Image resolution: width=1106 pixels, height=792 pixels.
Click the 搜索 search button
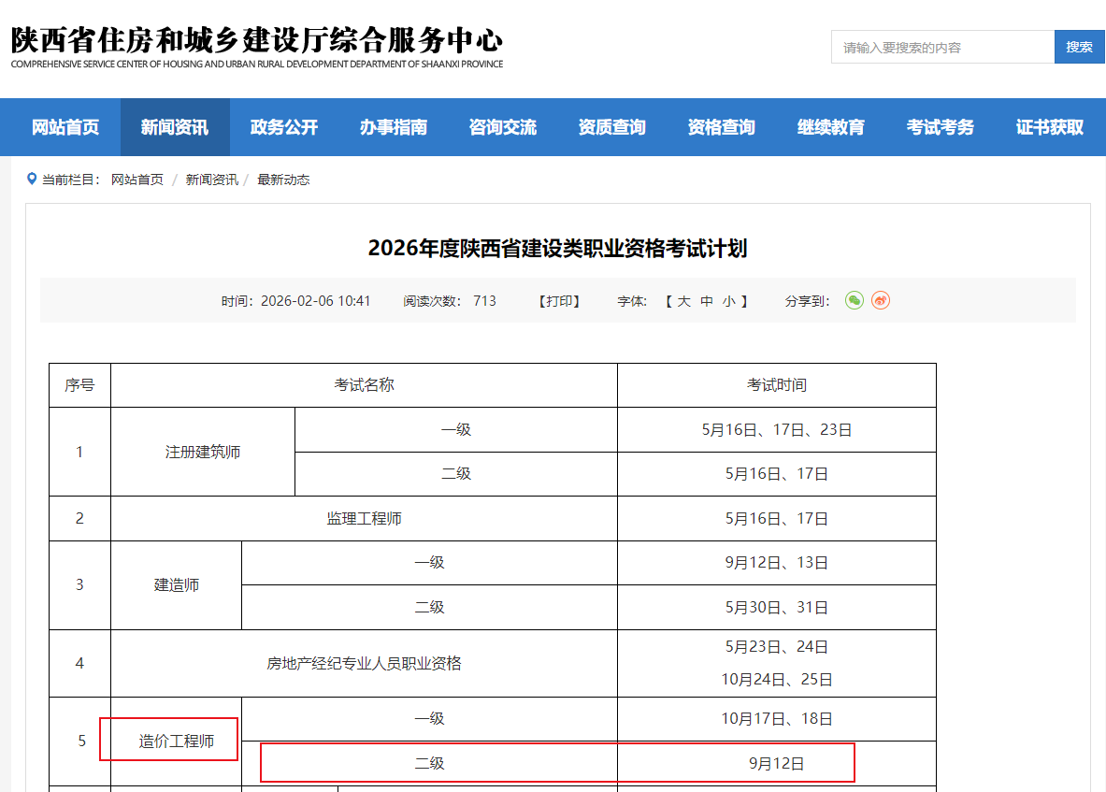coord(1079,46)
